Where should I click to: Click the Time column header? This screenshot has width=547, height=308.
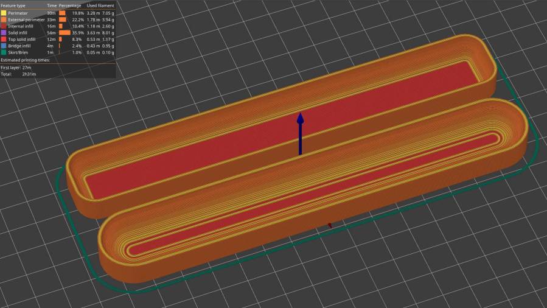52,5
